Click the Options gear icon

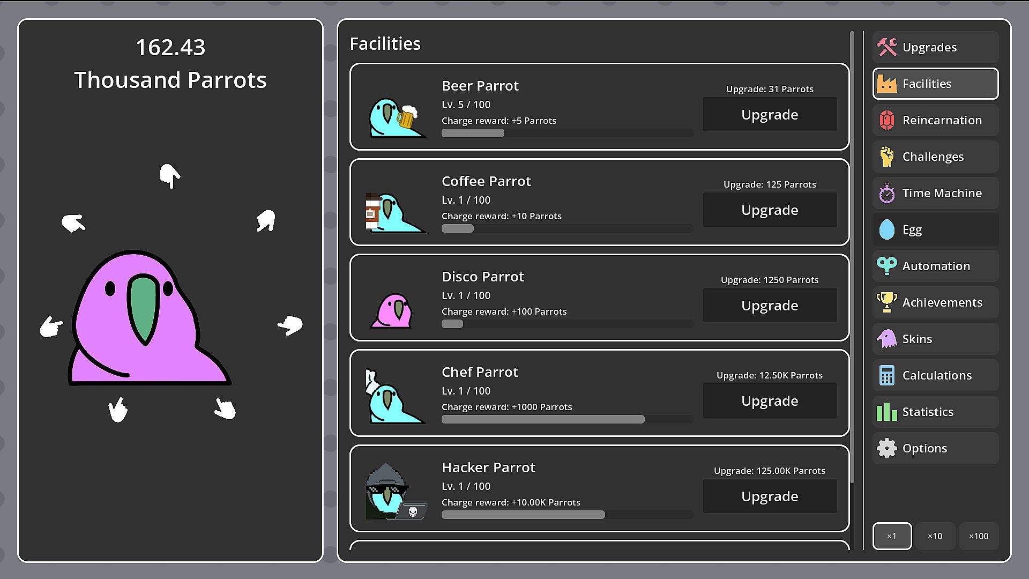click(x=887, y=448)
